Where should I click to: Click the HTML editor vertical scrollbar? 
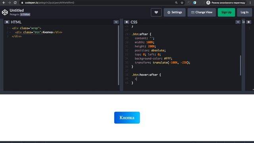[x=119, y=55]
